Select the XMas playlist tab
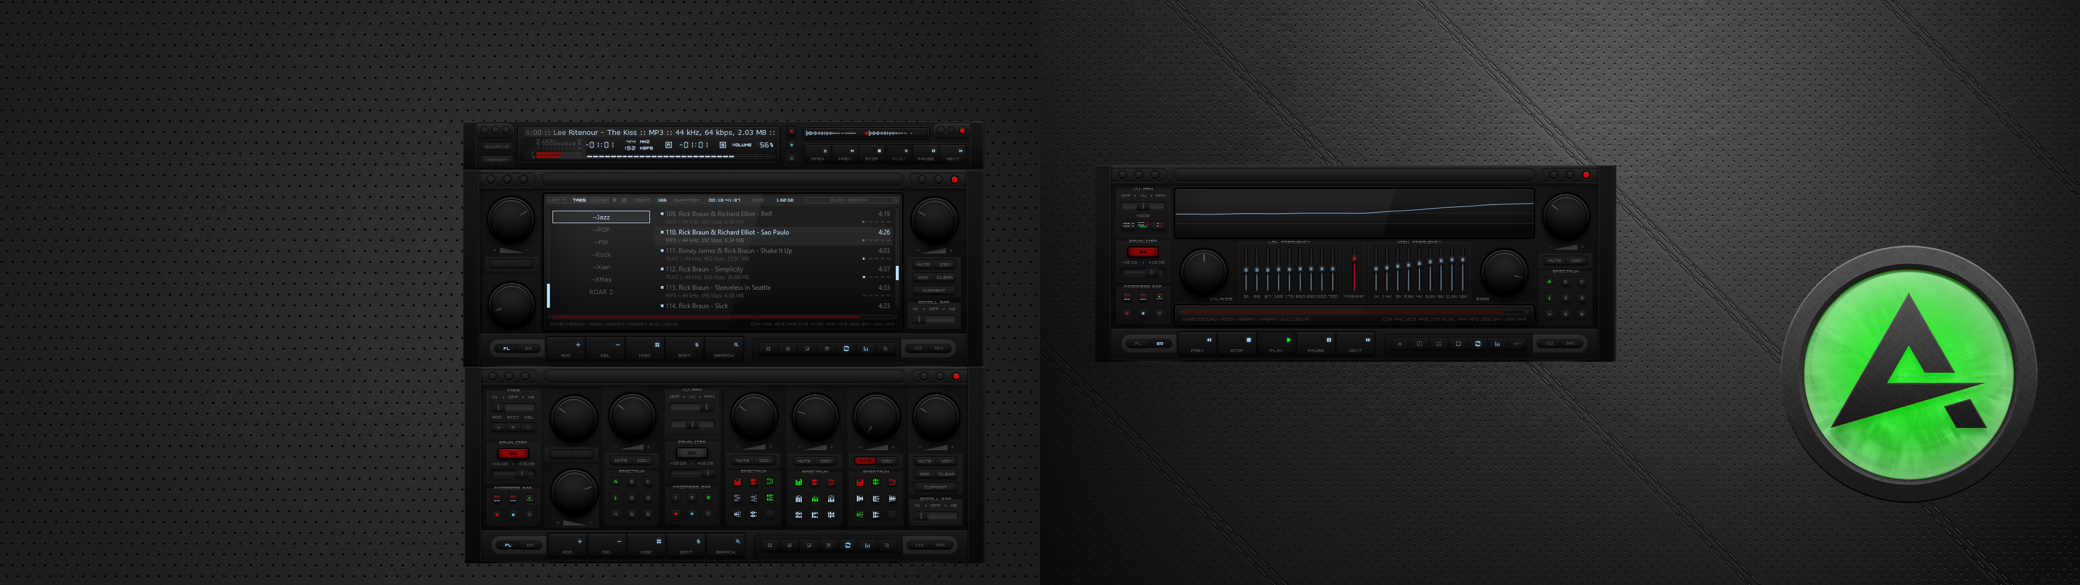This screenshot has height=585, width=2080. [x=602, y=279]
